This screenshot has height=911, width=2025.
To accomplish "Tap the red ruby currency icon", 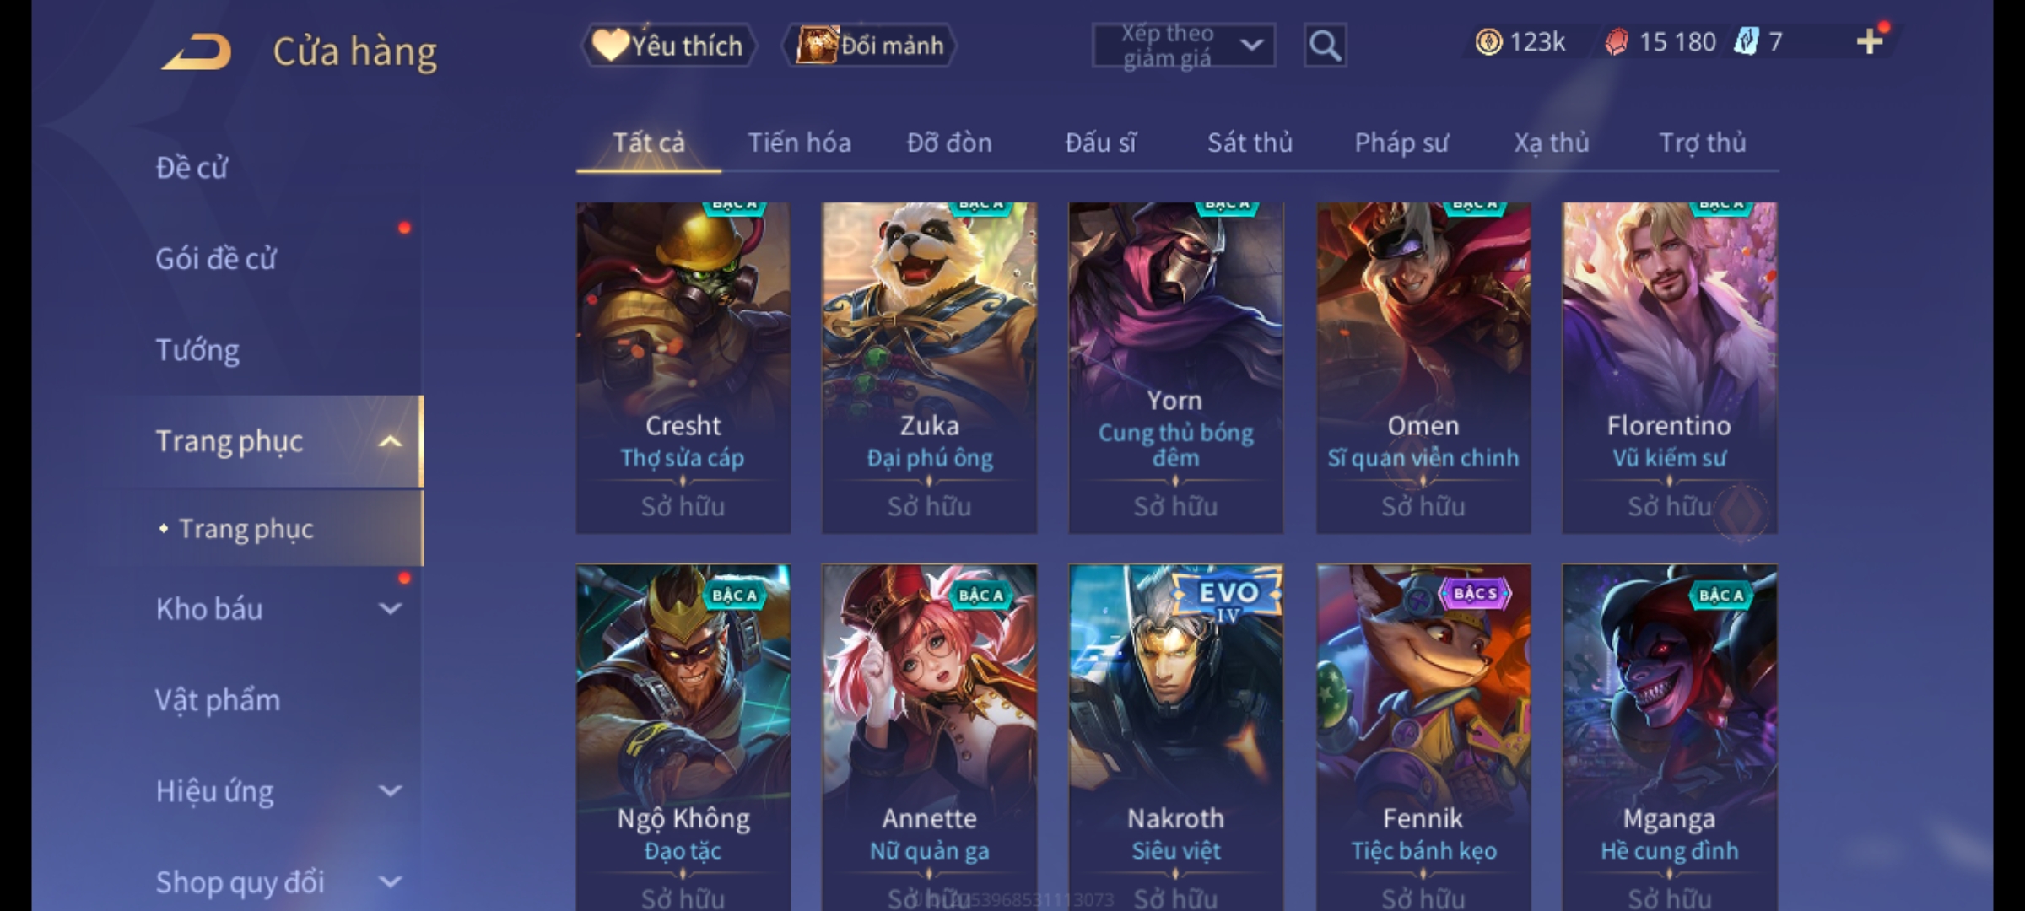I will point(1616,41).
